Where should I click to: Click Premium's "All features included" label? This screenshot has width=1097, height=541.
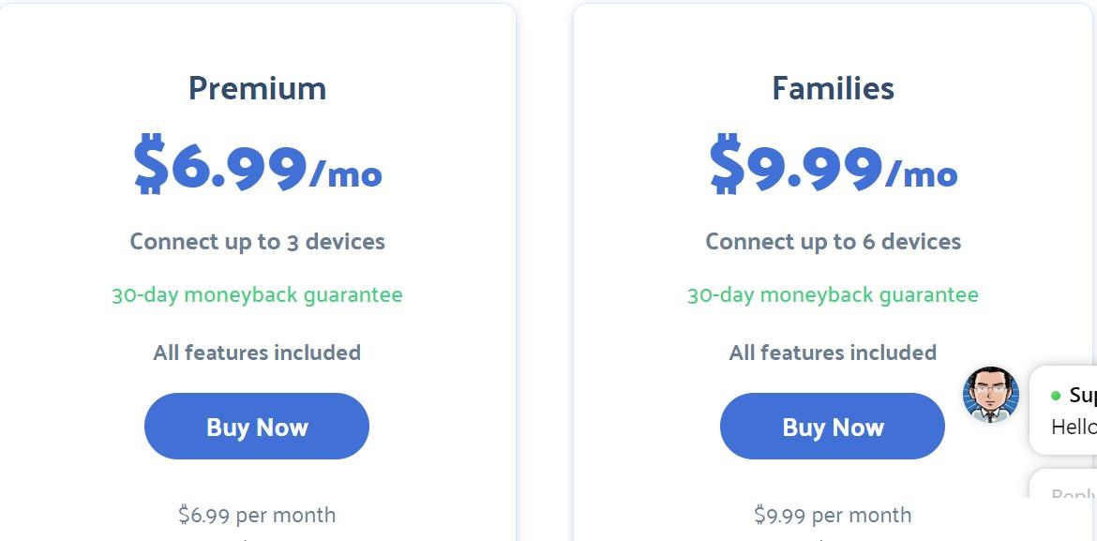[x=257, y=352]
